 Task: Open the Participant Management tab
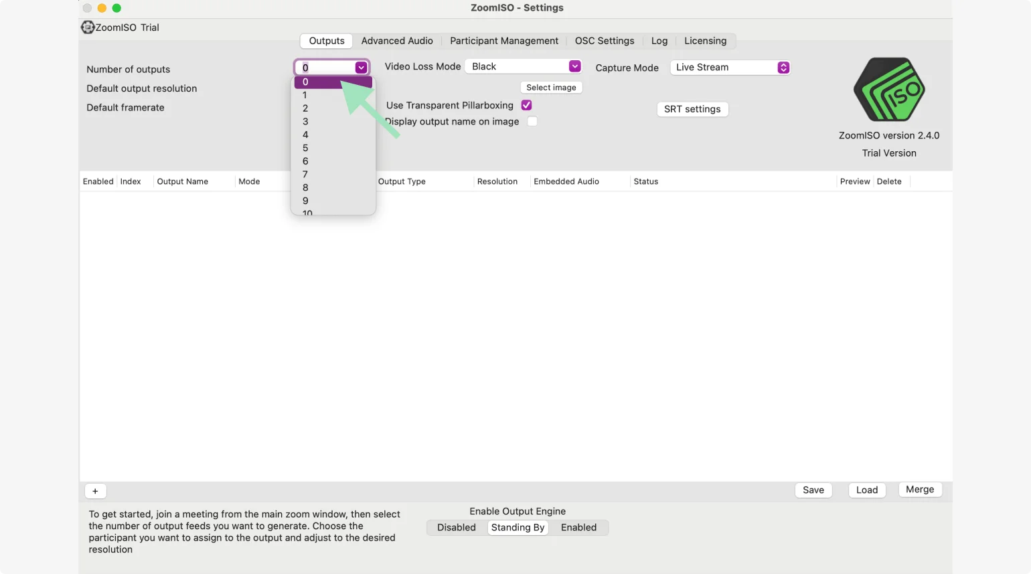504,41
